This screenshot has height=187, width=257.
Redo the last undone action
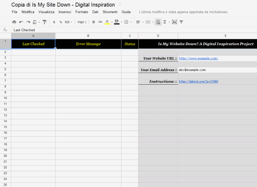click(28, 22)
